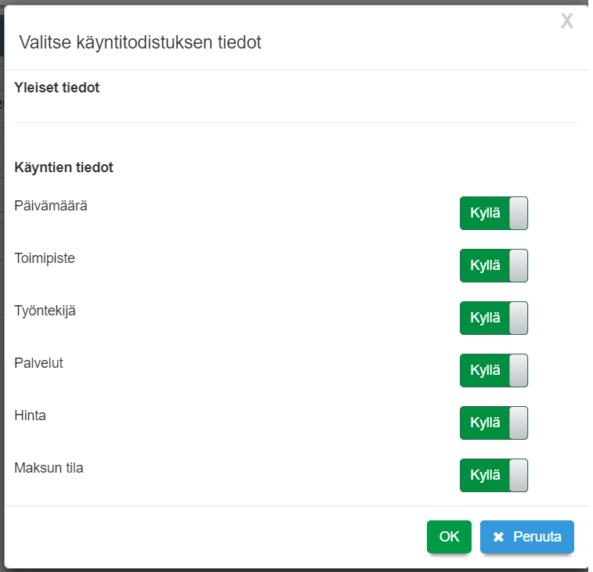Click the Päivämäärä label text
Screen dimensions: 593x572
tap(51, 206)
